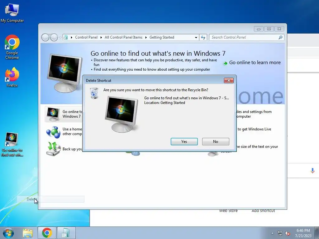Screen dimensions: 319x239
Task: Click the search magnifier icon
Action: coord(281,37)
